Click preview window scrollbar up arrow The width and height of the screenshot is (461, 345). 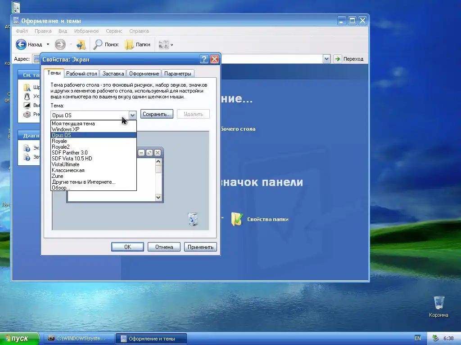pos(158,161)
